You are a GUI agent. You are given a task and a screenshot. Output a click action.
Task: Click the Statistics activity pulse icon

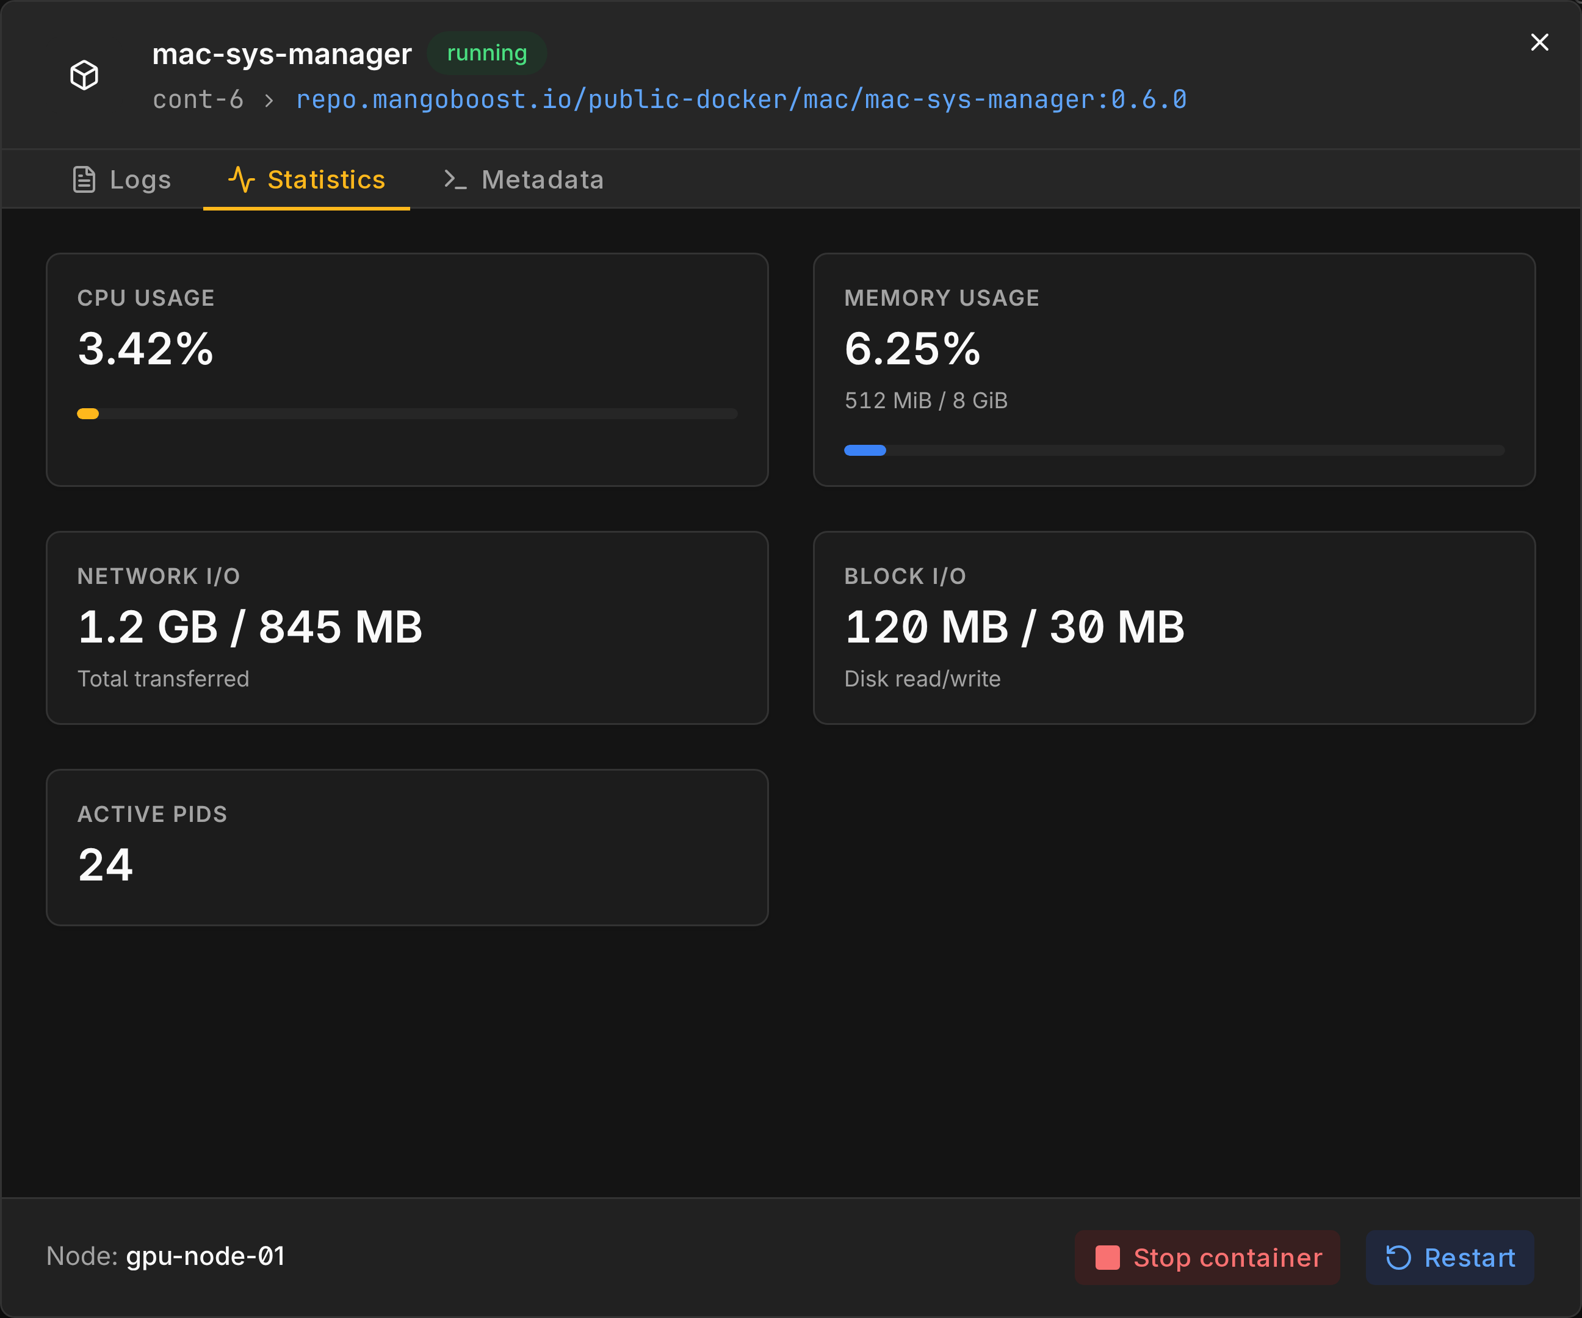pyautogui.click(x=241, y=179)
